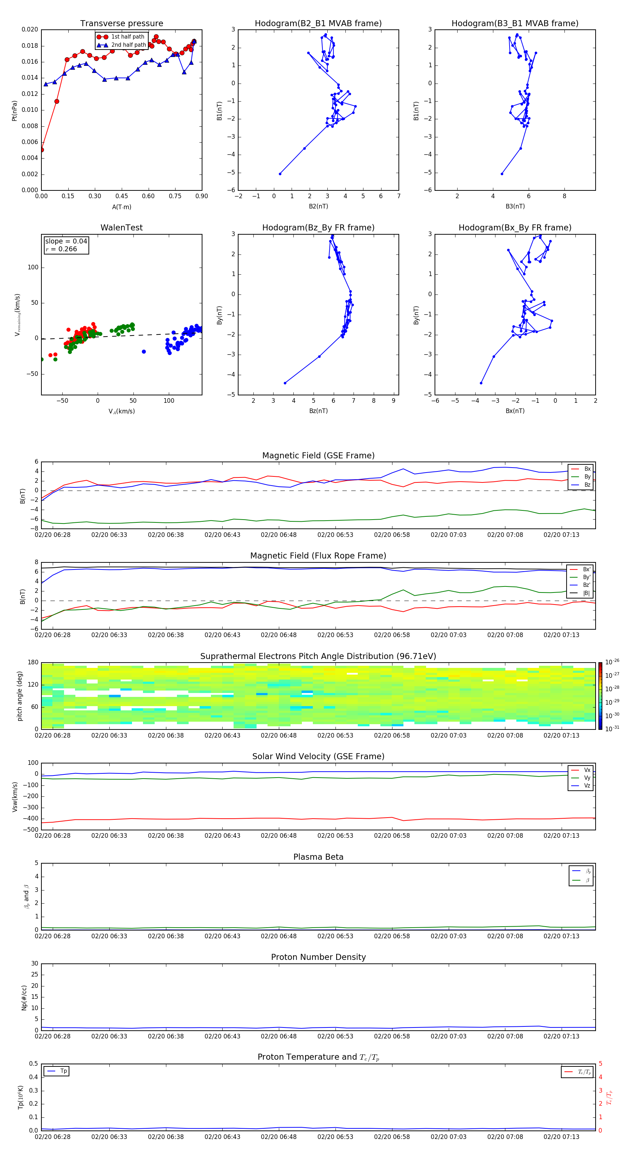
Task: Click the "Proton Temperature and Te/Tp" title
Action: coord(318,1057)
